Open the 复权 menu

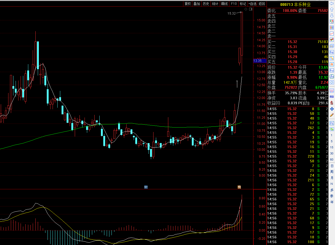click(x=188, y=4)
